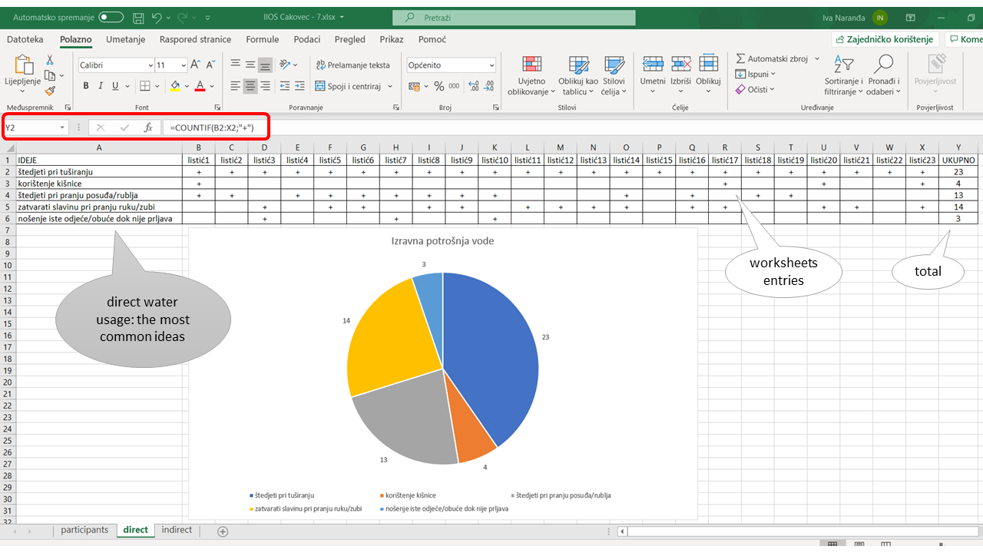Switch to the Formule ribbon tab
Viewport: 983px width, 553px height.
[x=263, y=39]
